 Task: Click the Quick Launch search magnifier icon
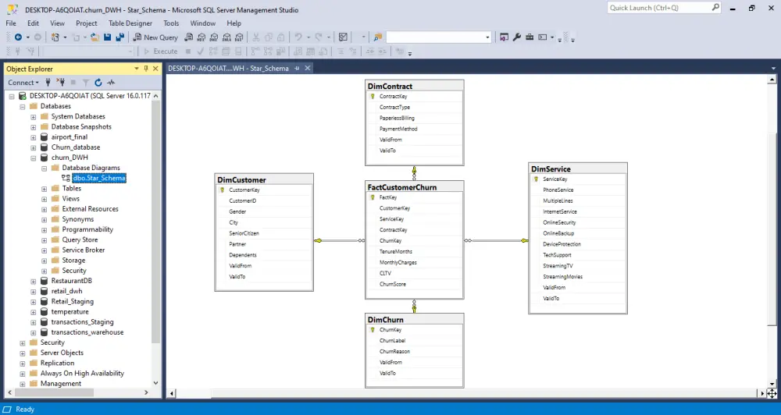pyautogui.click(x=715, y=8)
